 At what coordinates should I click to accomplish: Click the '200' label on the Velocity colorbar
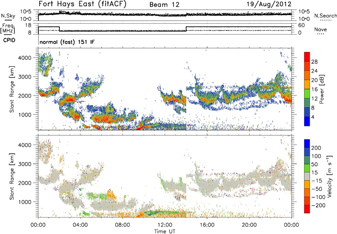[x=316, y=148]
